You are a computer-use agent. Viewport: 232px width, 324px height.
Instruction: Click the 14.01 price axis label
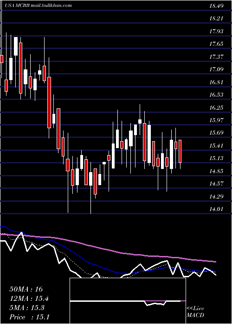216,209
